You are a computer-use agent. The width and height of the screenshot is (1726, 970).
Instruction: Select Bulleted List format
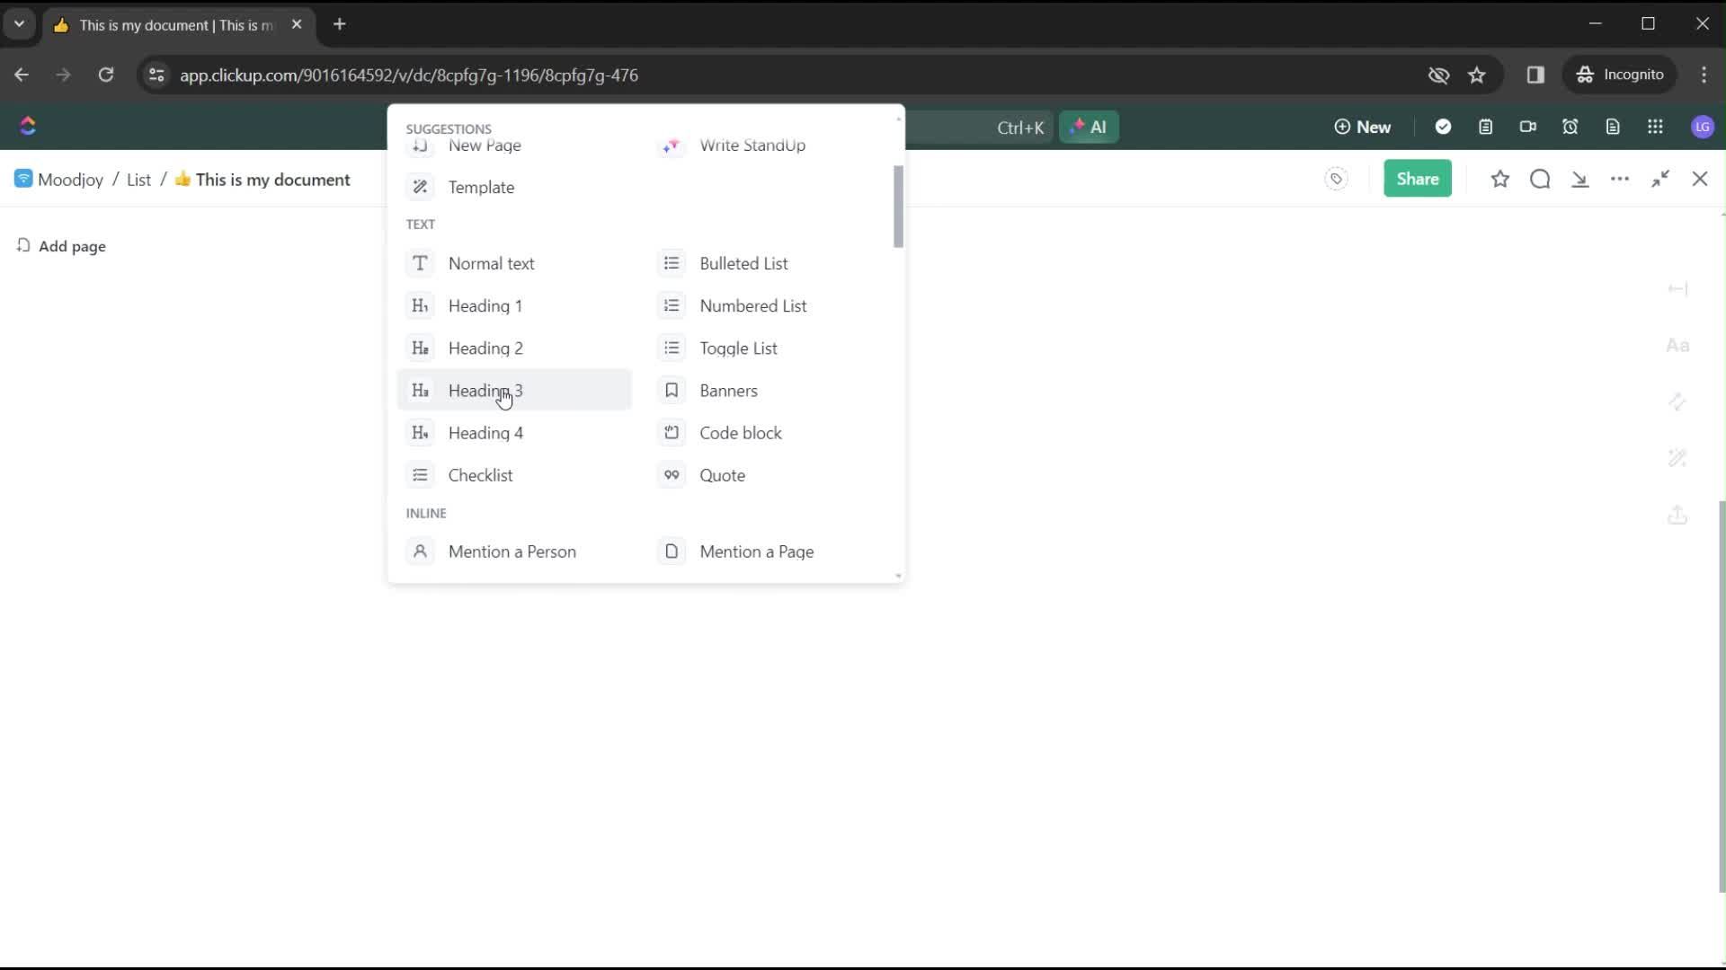743,263
